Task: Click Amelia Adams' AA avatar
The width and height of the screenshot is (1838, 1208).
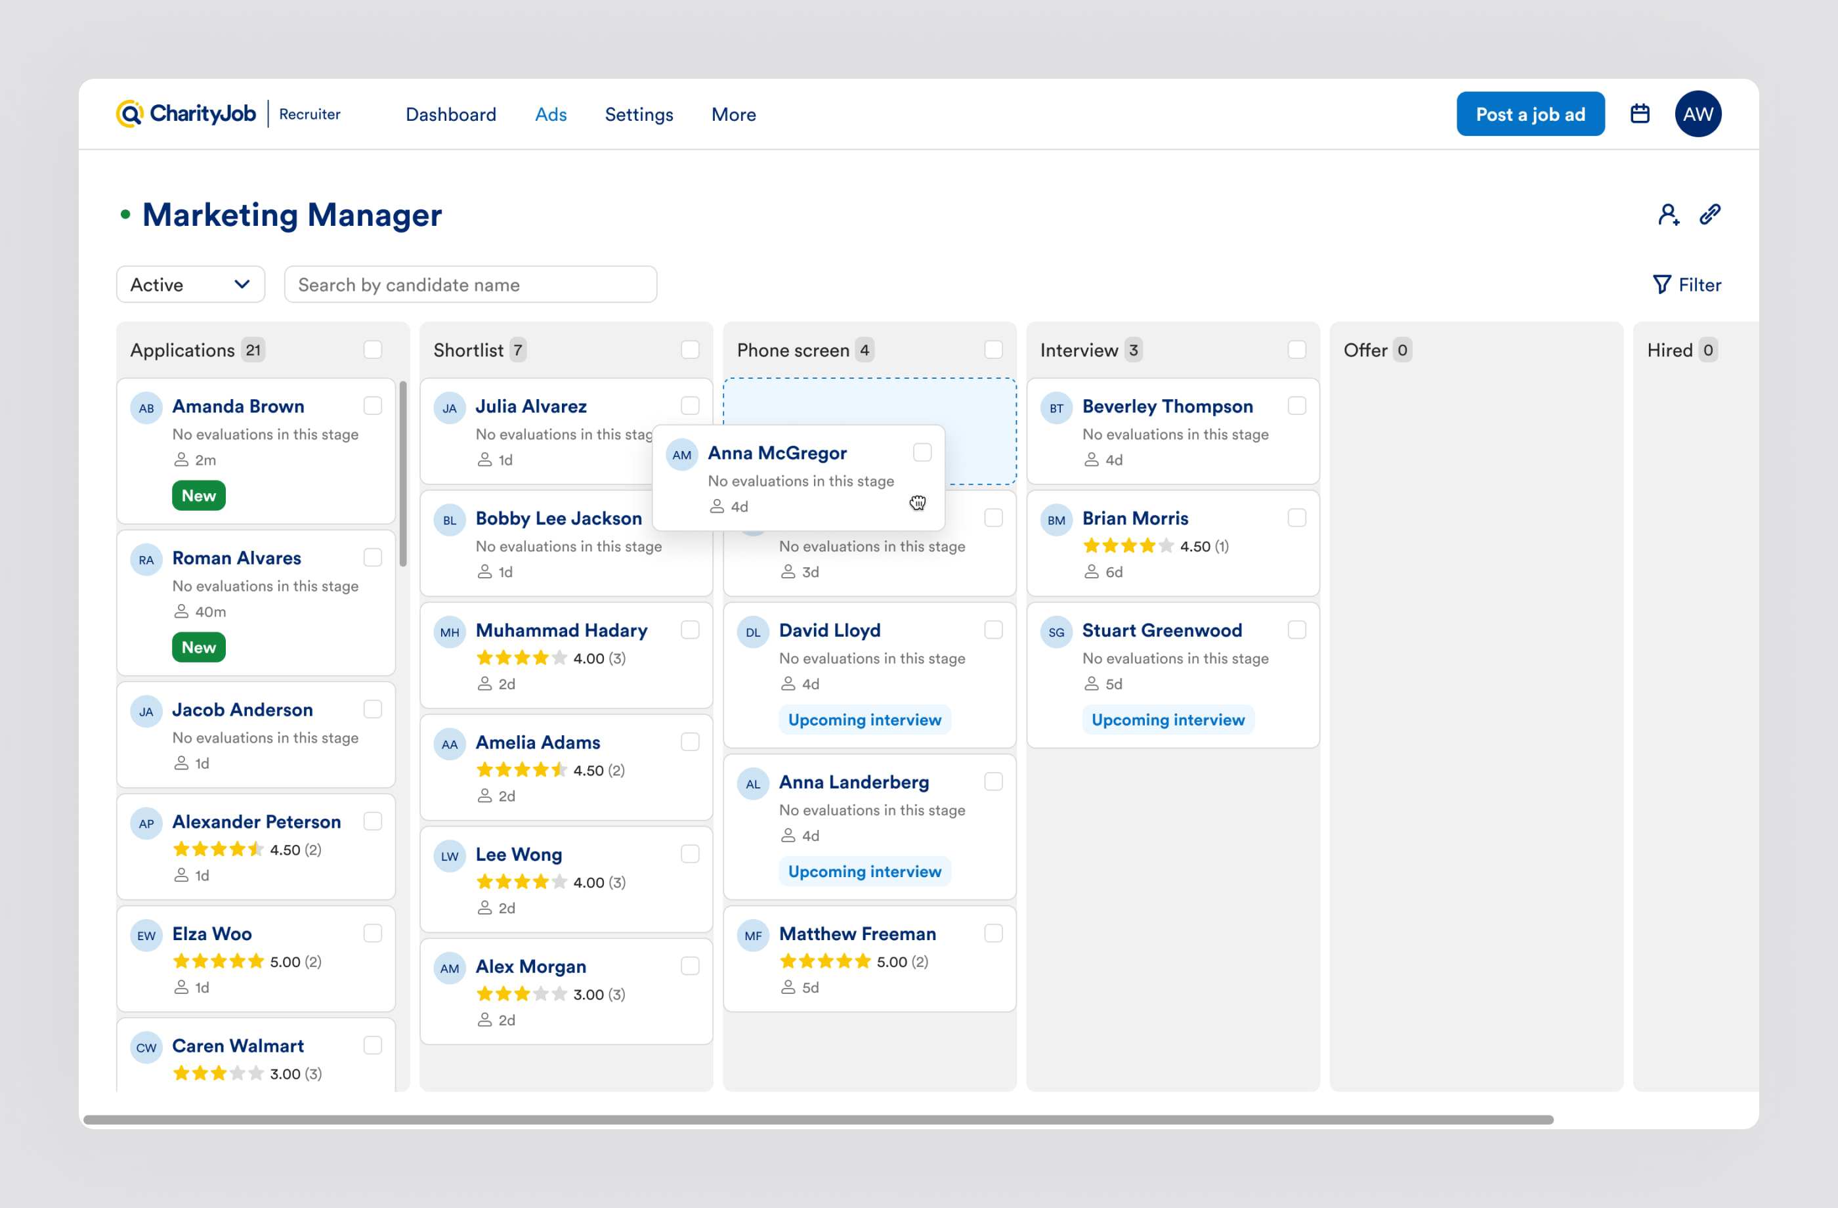Action: 450,744
